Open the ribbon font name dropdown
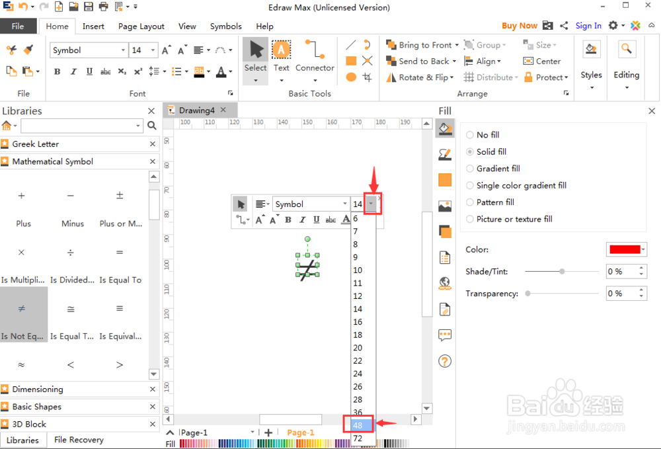Image resolution: width=661 pixels, height=449 pixels. pyautogui.click(x=123, y=50)
